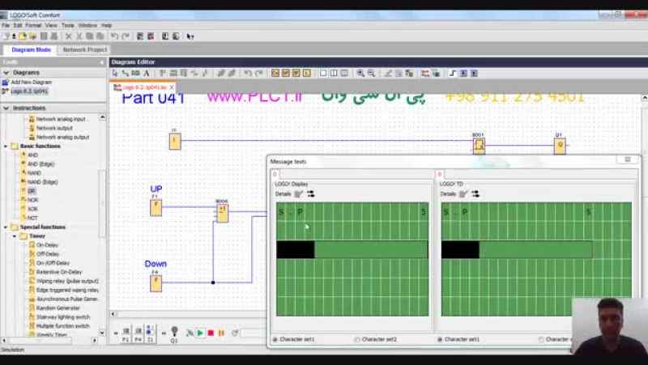Pause simulation with the orange pause button
Image resolution: width=648 pixels, height=365 pixels.
tap(221, 333)
